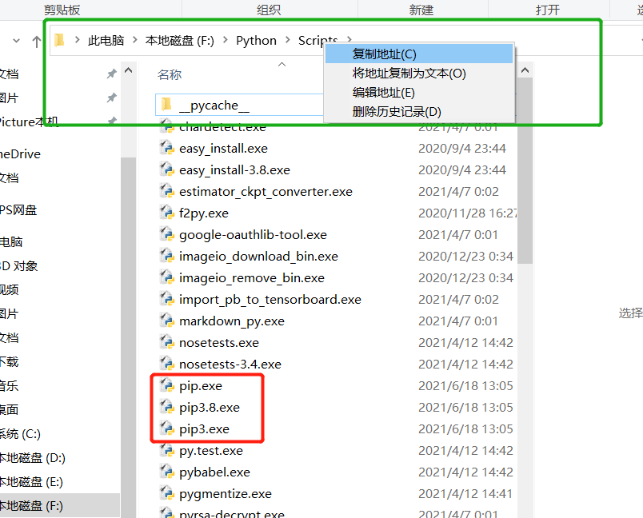Expand chevron after 此电脑 in breadcrumb
Screen dimensions: 643x518
click(x=134, y=41)
